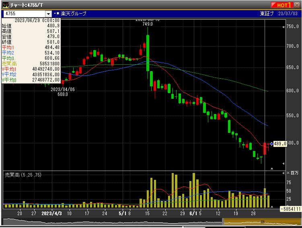
Task: Click the 499.0 current price tag
Action: tap(280, 144)
